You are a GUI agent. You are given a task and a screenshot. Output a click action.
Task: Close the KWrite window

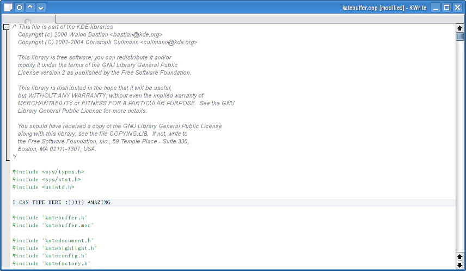[x=458, y=8]
